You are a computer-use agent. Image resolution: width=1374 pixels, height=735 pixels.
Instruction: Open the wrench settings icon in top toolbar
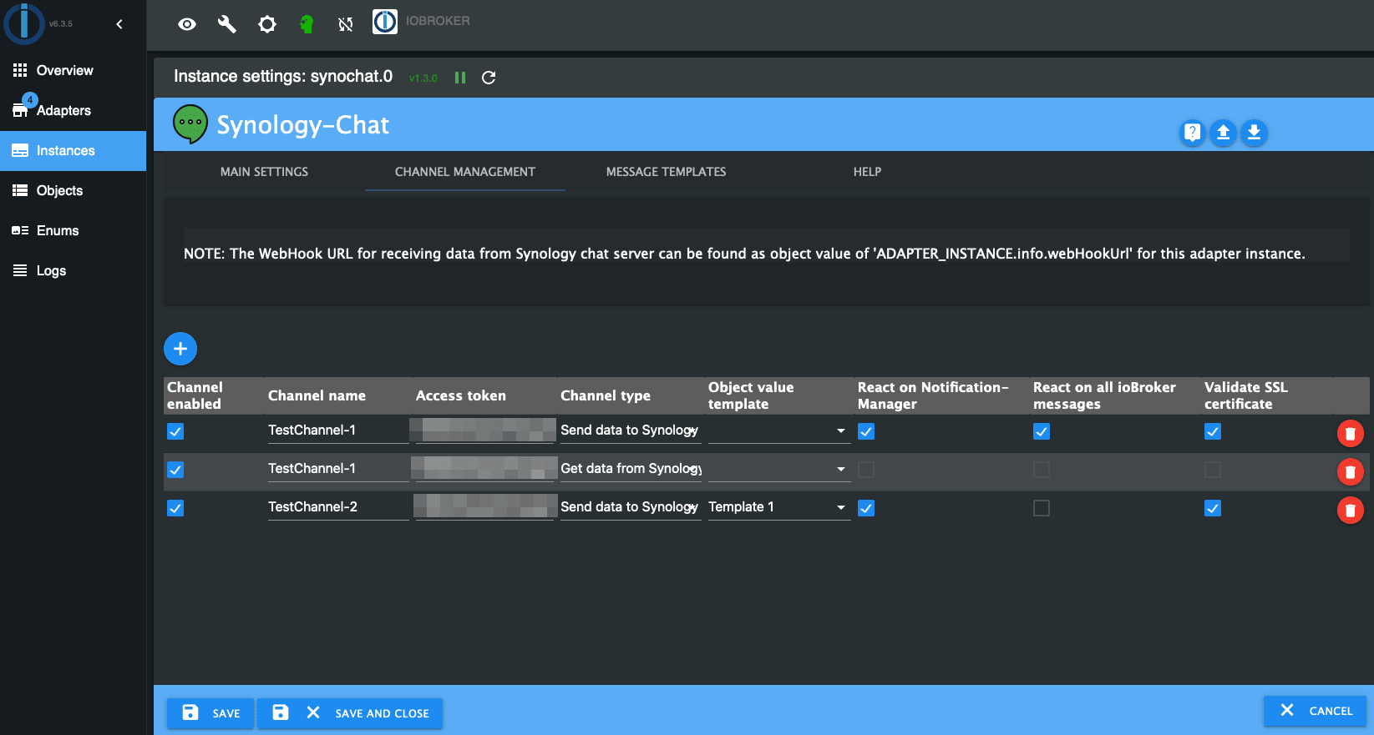point(227,24)
